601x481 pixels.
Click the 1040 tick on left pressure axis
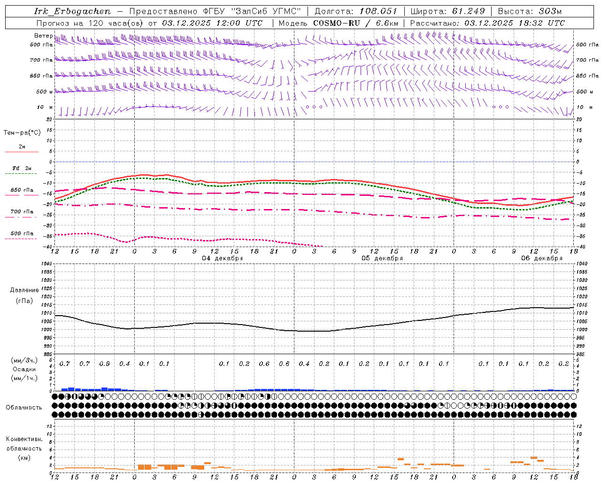(x=46, y=264)
